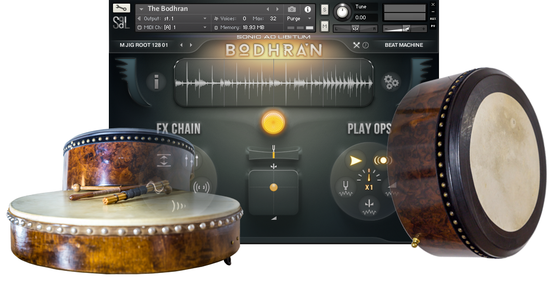Screen dimensions: 551x290
Task: Toggle the glowing latch dot icon in PLAY OPS
Action: [x=383, y=160]
